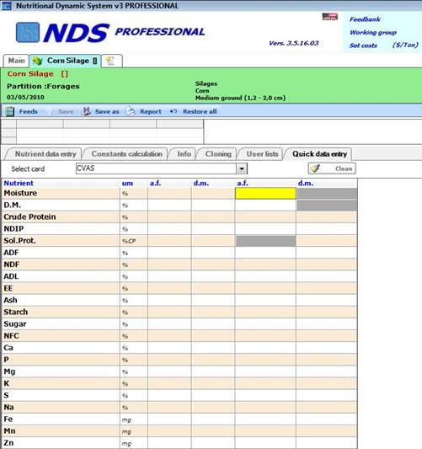Viewport: 422px width, 449px height.
Task: Click the Crude Protein d.m. entry cell
Action: [327, 217]
